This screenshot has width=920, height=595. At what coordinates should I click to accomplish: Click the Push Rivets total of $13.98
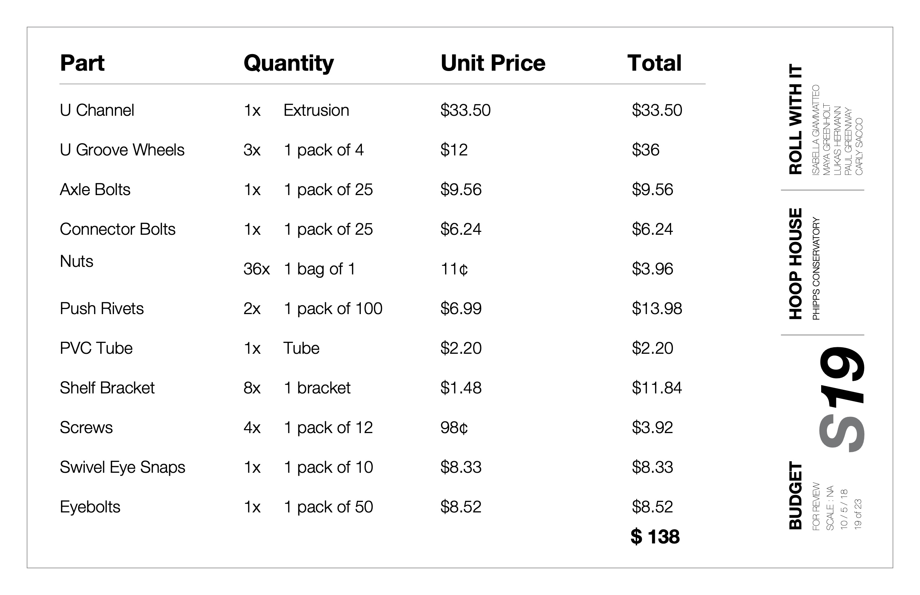(656, 309)
